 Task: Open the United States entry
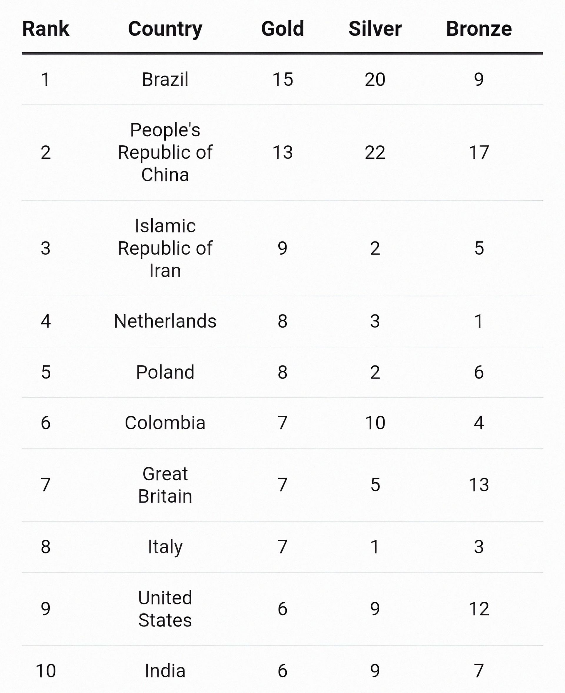[165, 609]
